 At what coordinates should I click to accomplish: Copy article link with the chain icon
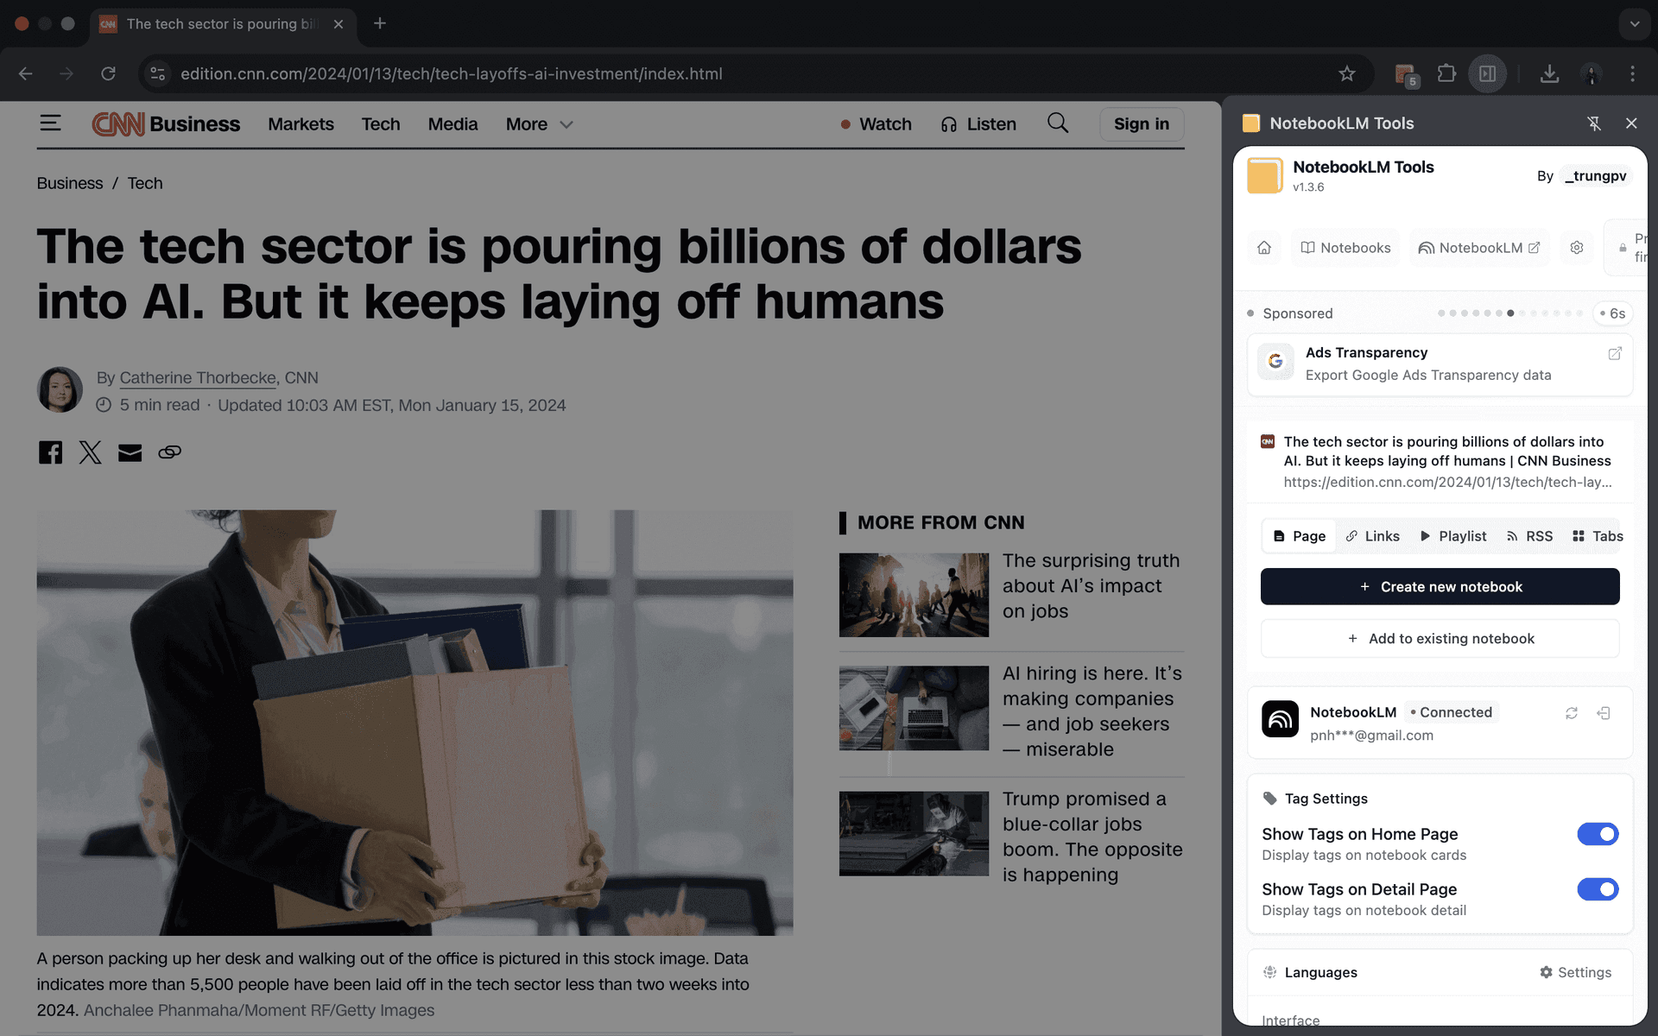click(x=169, y=452)
